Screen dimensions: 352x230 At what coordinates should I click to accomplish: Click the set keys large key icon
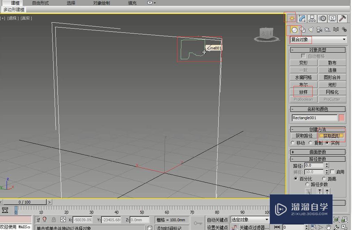[198, 223]
